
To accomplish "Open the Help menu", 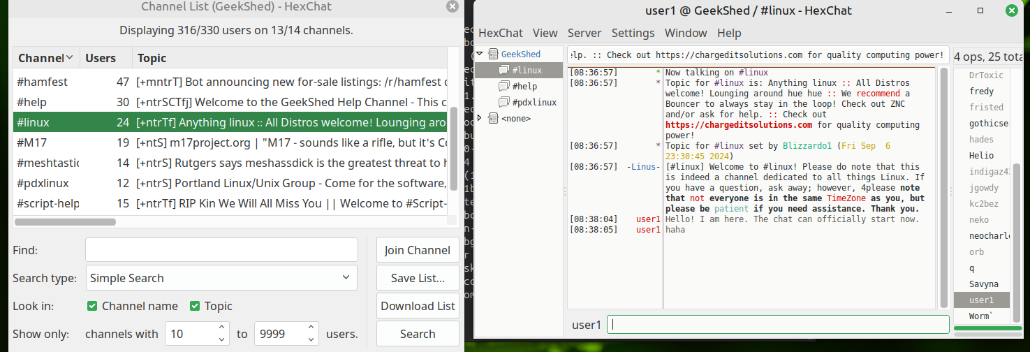I will 729,33.
